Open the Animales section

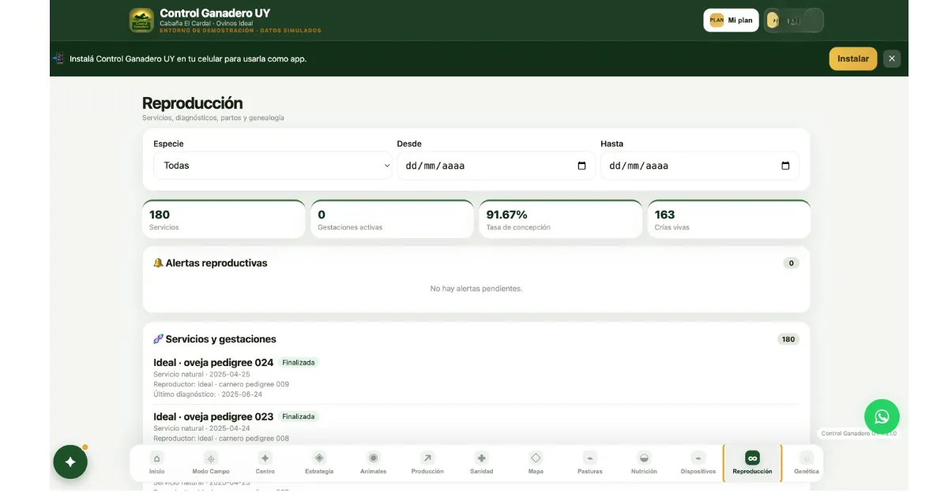[374, 463]
